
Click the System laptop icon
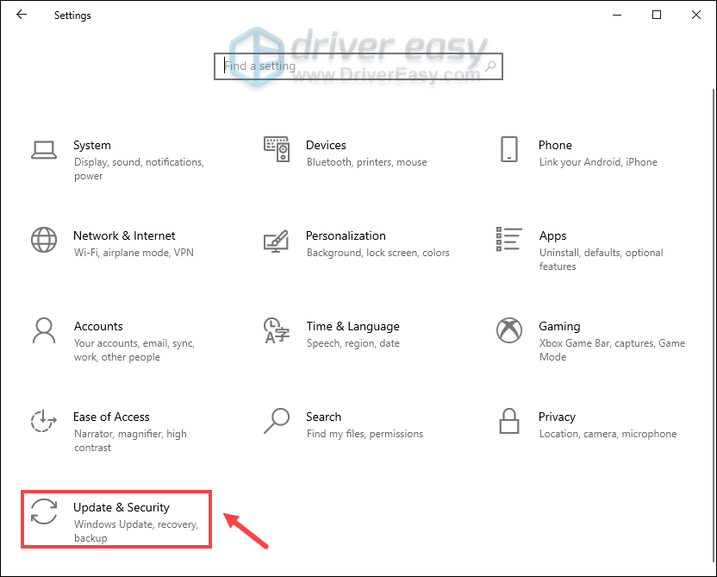[43, 150]
